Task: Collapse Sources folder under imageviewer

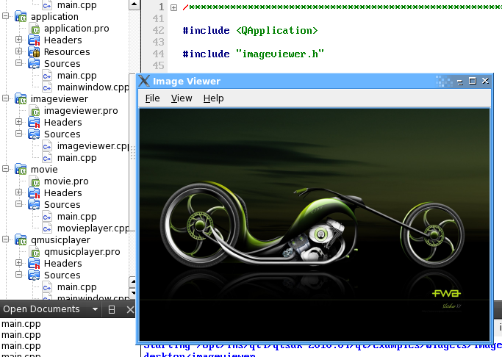Action: click(18, 133)
